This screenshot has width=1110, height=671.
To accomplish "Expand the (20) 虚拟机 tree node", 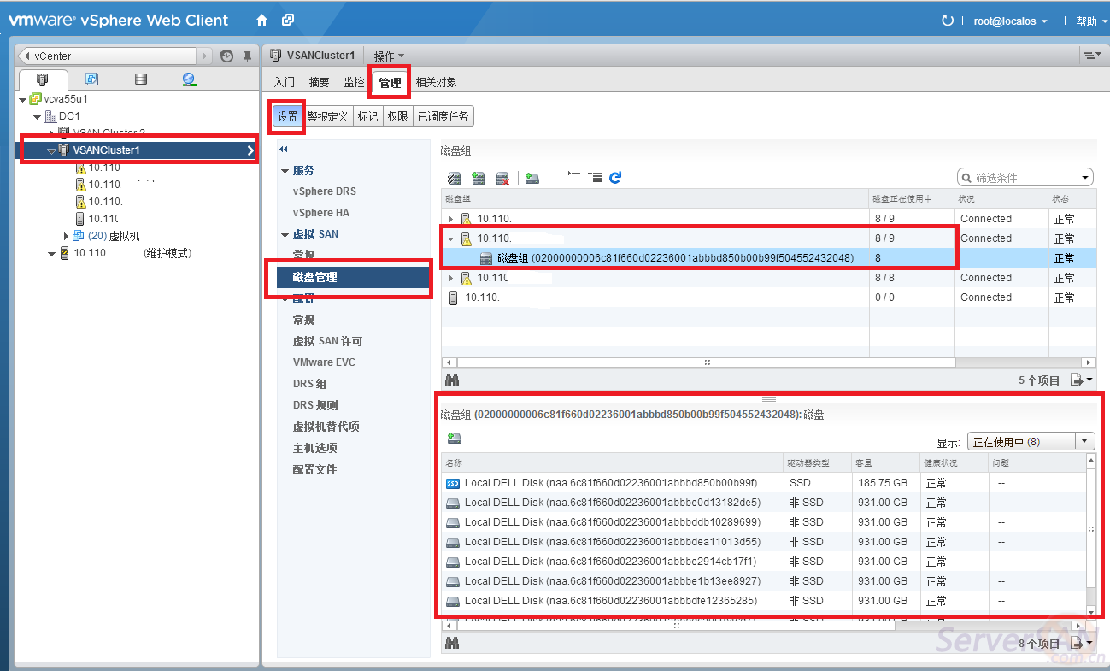I will [x=67, y=236].
